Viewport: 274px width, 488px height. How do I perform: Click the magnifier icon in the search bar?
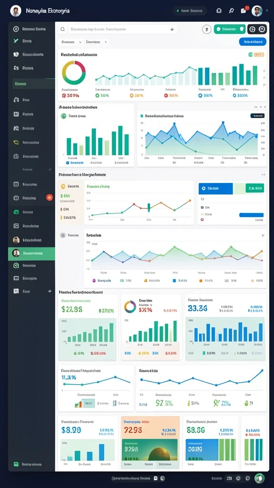pos(62,29)
